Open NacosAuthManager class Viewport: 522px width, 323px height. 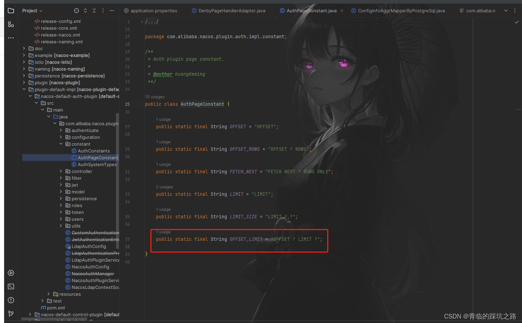click(x=90, y=274)
